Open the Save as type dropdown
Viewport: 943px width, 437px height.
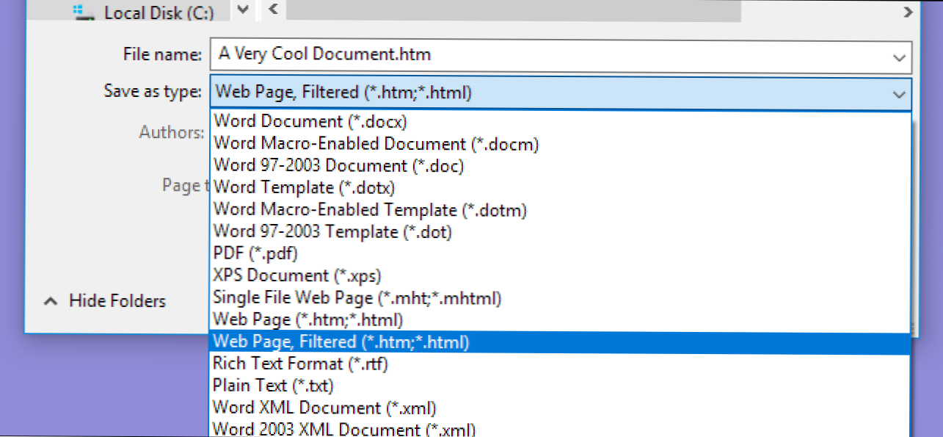(x=898, y=94)
